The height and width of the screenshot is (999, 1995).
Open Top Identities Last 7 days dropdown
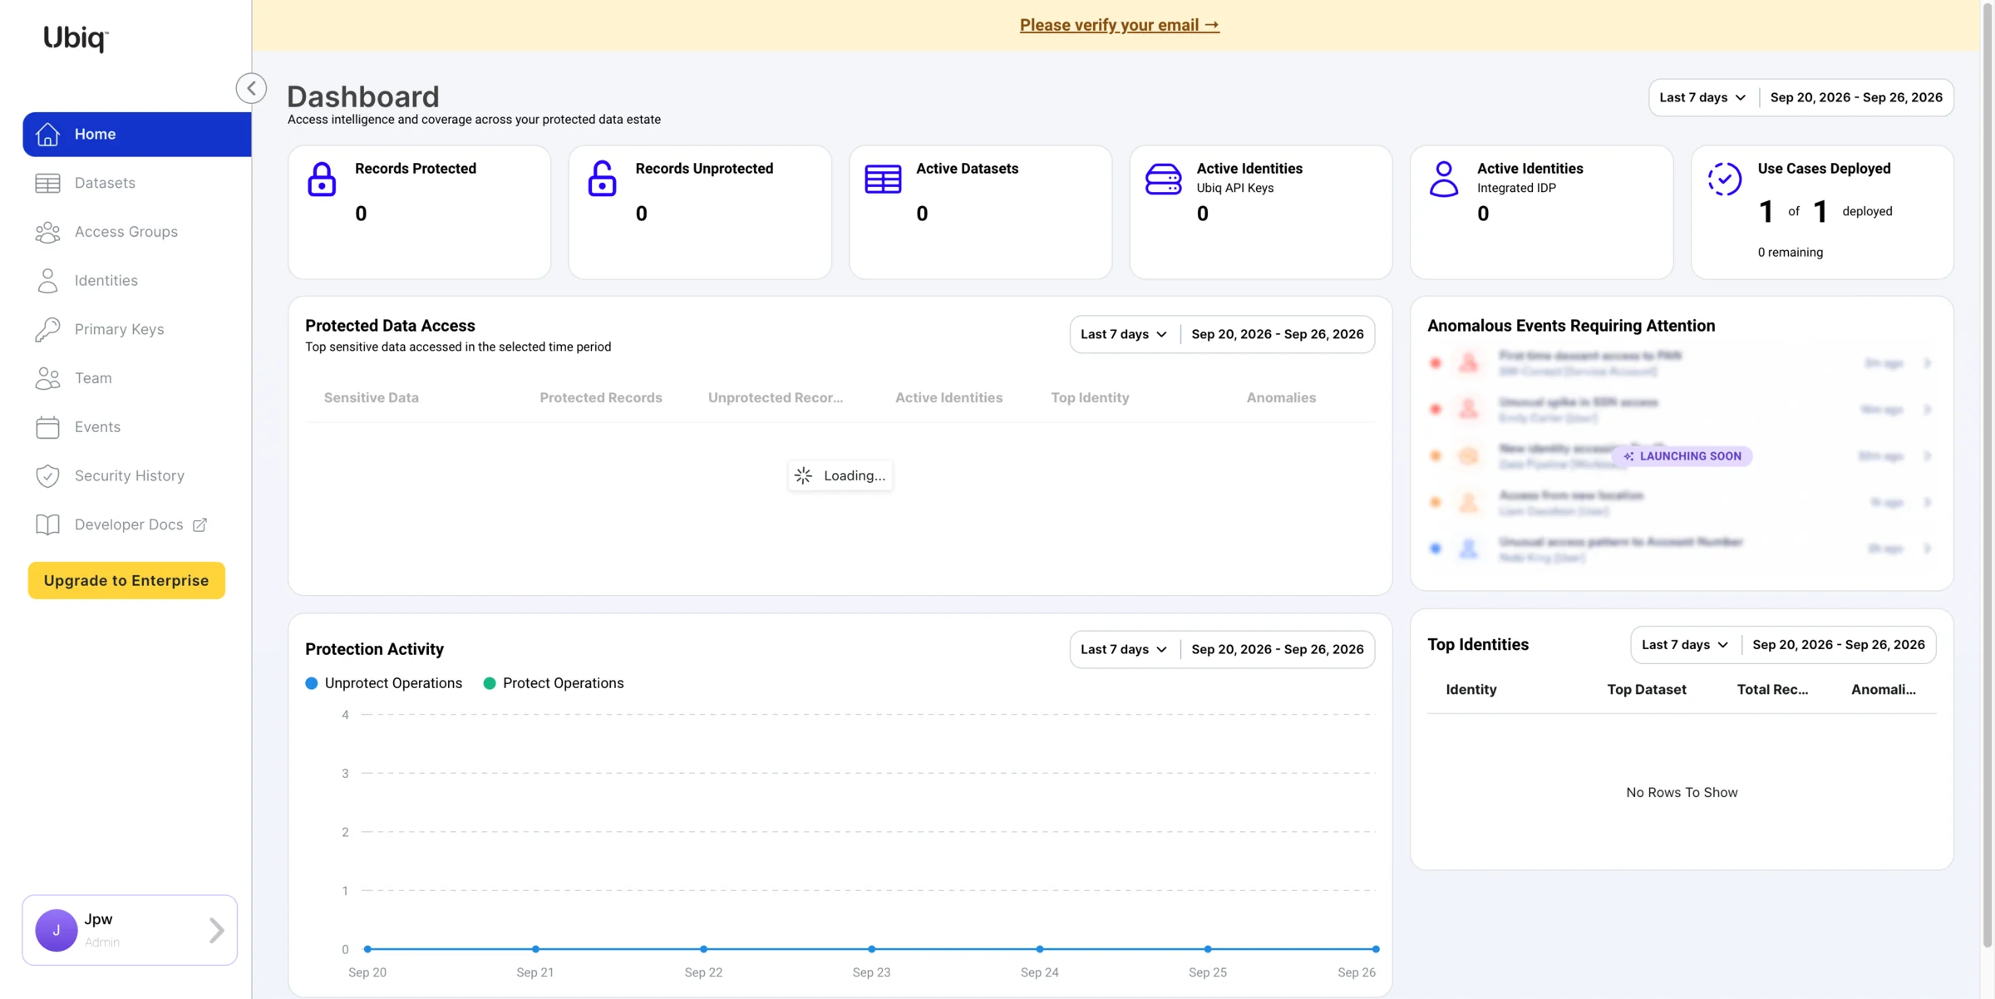(1685, 645)
